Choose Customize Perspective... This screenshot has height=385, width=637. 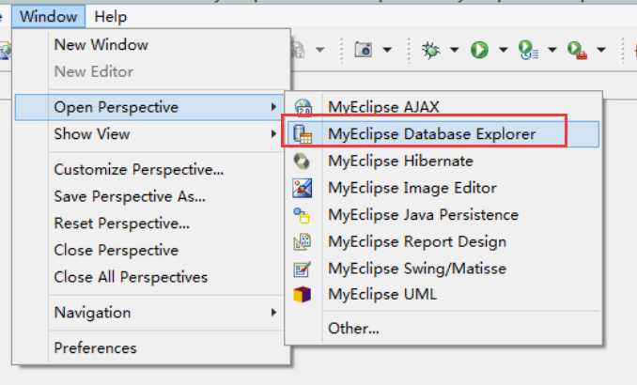click(139, 169)
